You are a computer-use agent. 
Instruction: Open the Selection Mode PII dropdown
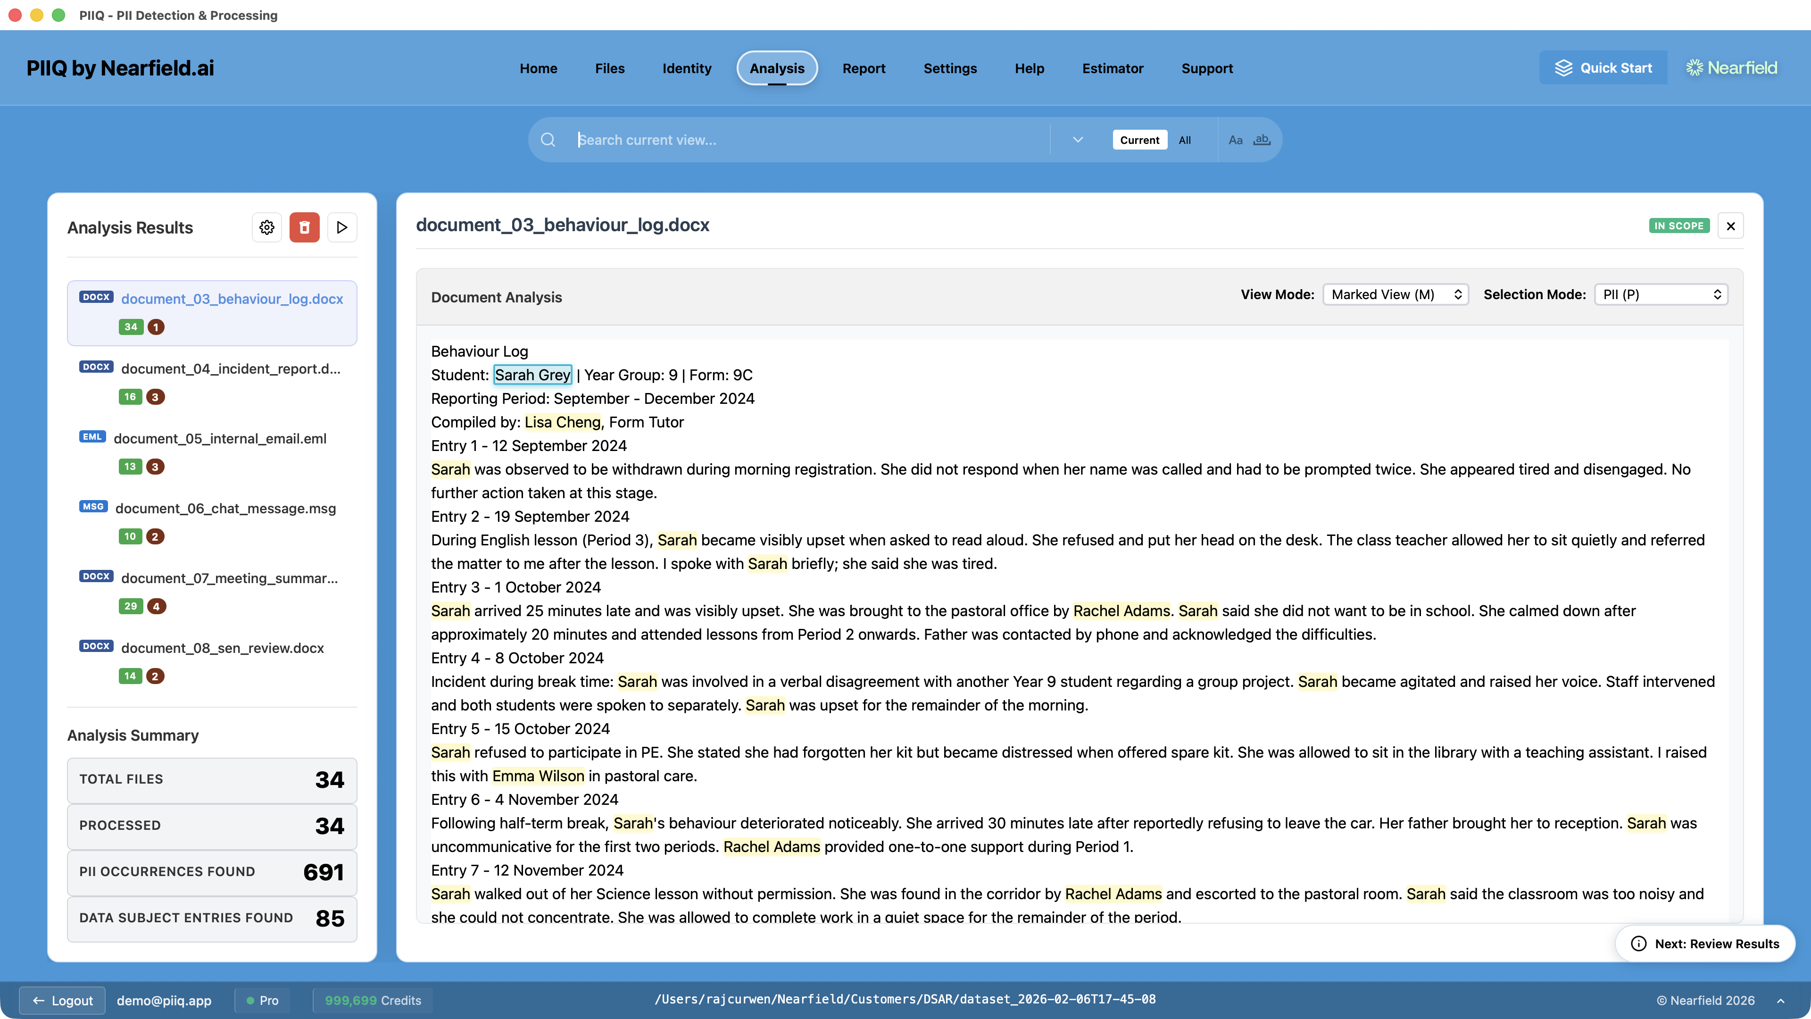1661,294
